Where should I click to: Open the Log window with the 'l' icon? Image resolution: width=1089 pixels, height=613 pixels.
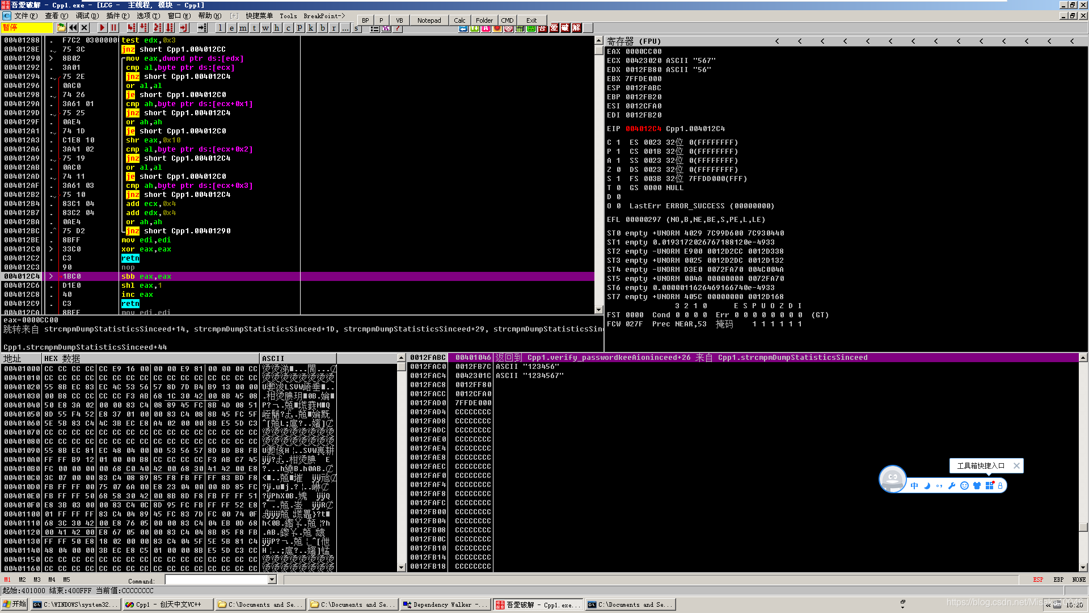[x=220, y=27]
